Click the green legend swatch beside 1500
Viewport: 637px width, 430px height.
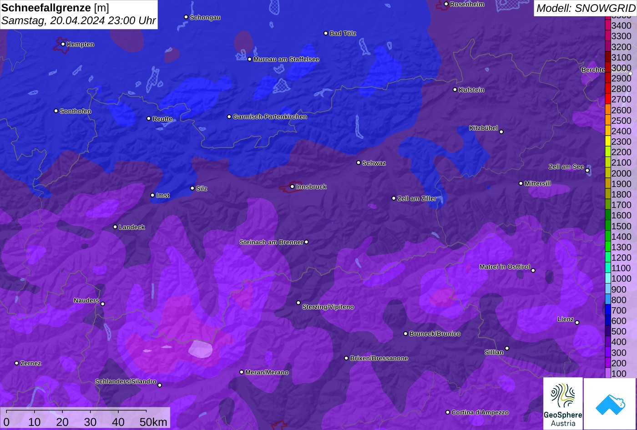607,226
